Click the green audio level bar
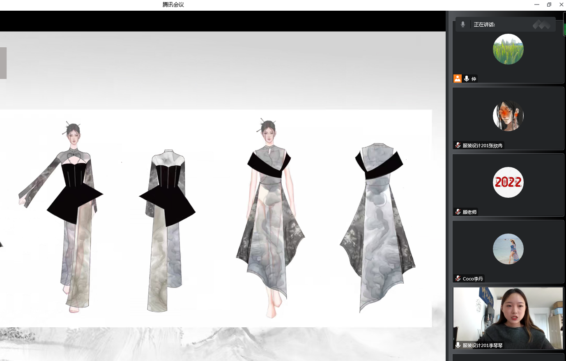This screenshot has width=566, height=361. point(564,29)
